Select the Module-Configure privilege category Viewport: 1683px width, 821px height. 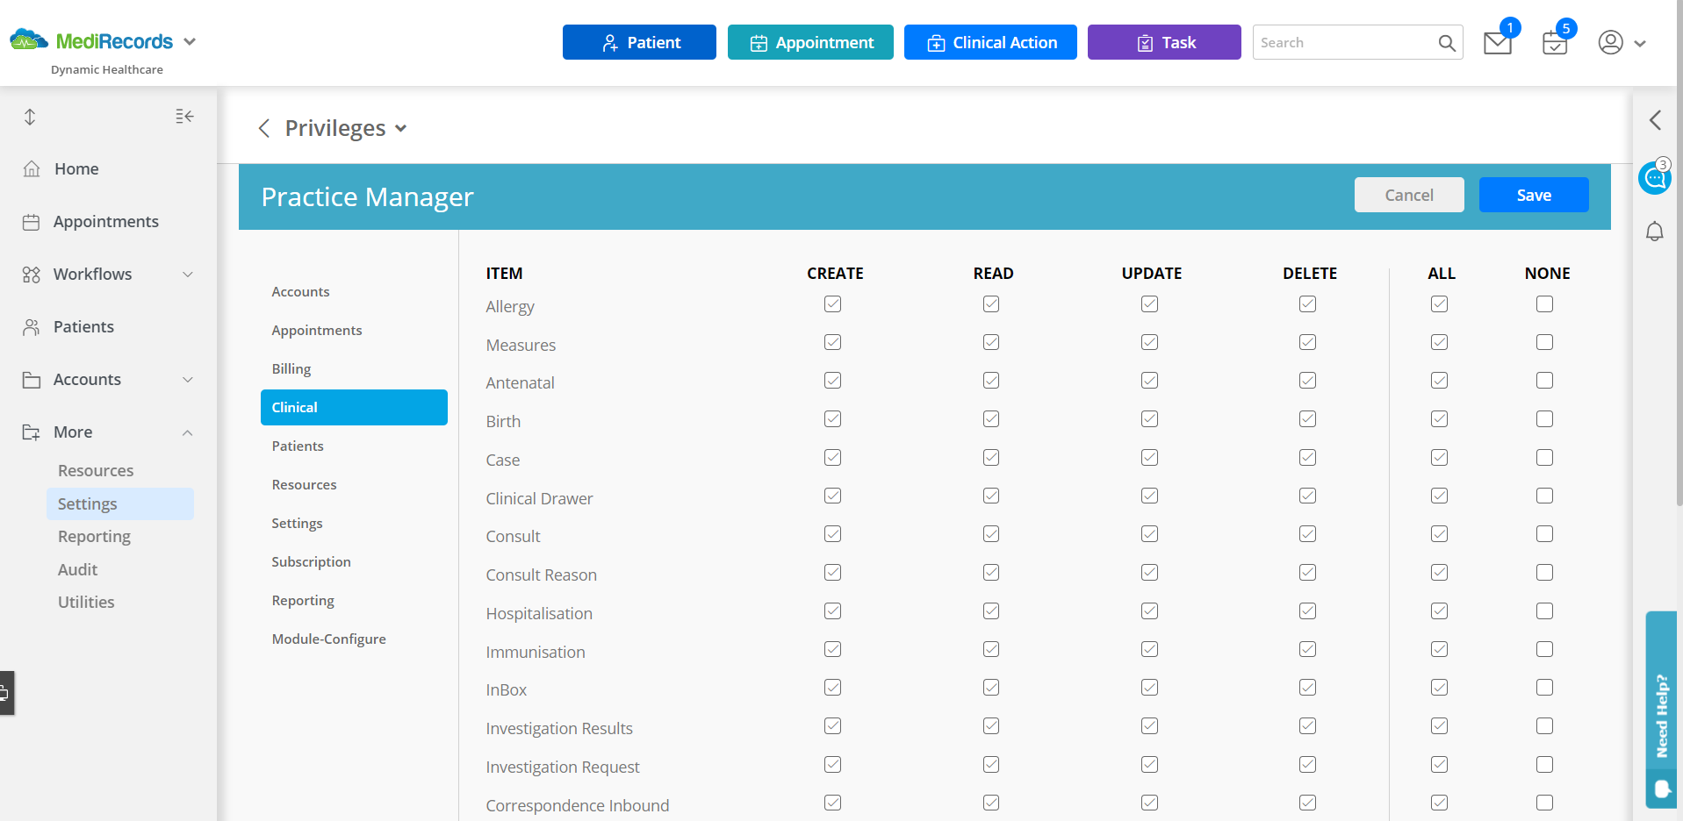point(328,639)
